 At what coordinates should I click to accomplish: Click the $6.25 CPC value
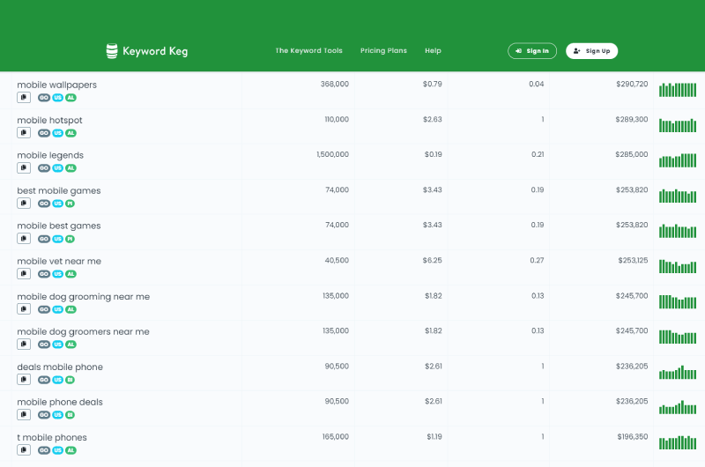[432, 261]
